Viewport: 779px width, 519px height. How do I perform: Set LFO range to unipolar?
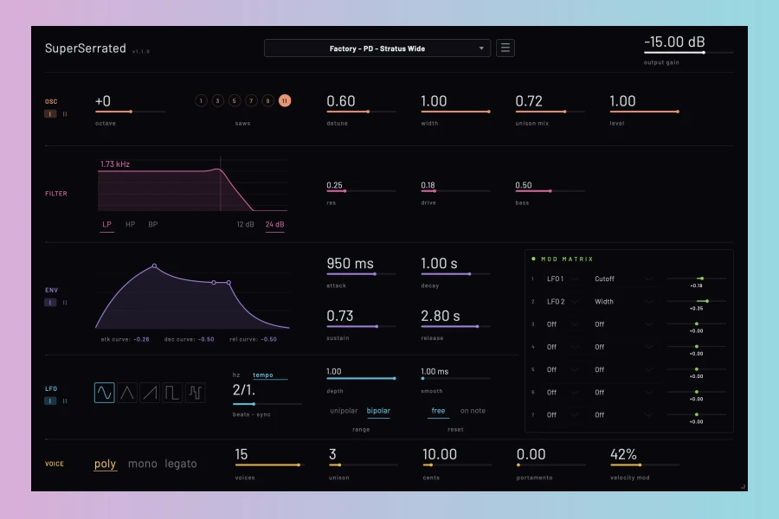[x=344, y=411]
